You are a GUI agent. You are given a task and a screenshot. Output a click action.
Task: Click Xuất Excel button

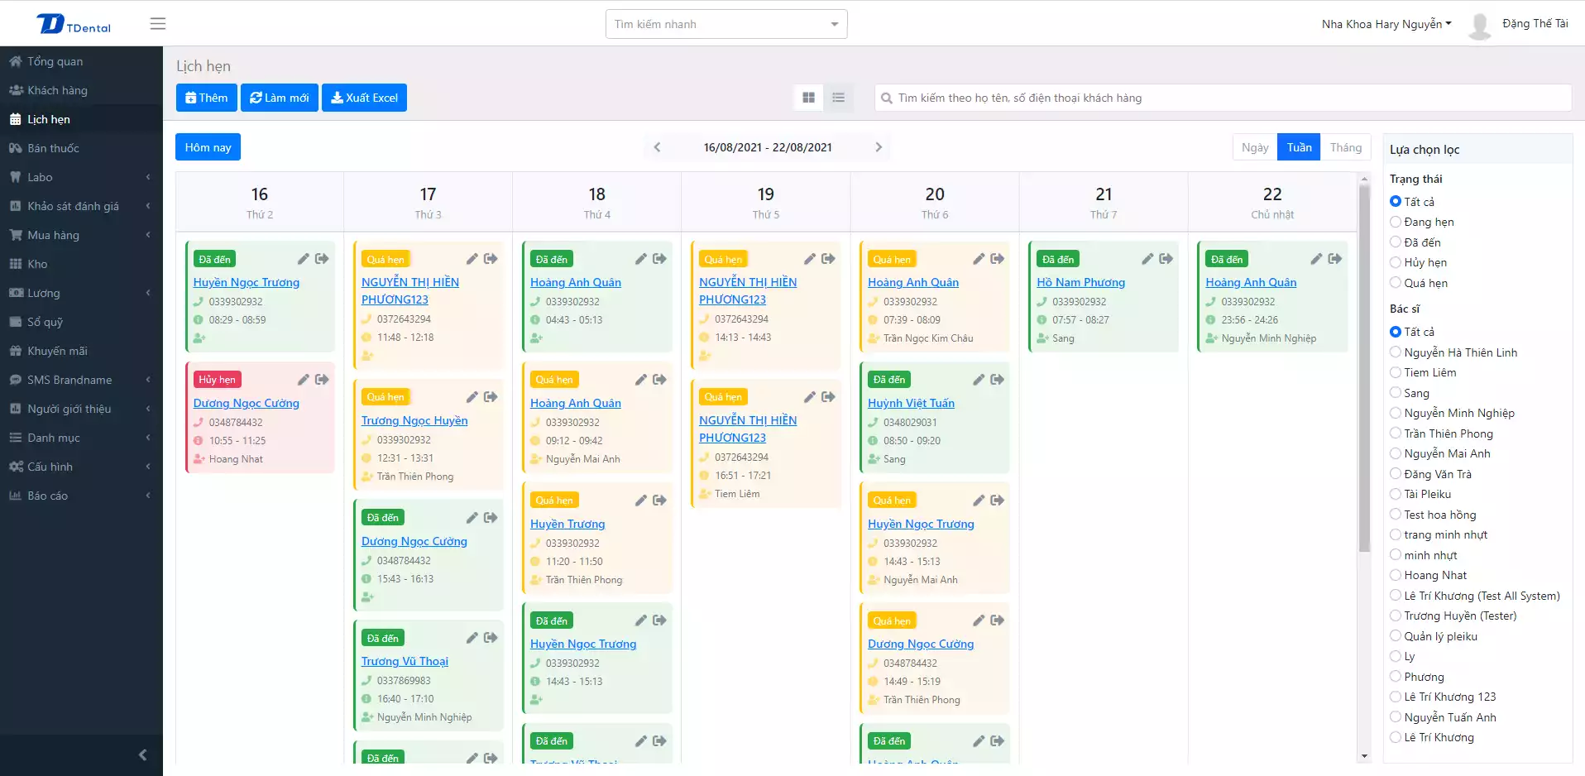(x=364, y=98)
